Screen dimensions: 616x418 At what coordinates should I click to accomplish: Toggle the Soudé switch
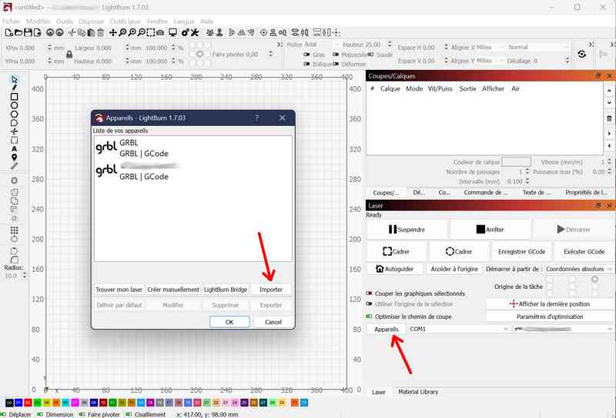(x=370, y=55)
